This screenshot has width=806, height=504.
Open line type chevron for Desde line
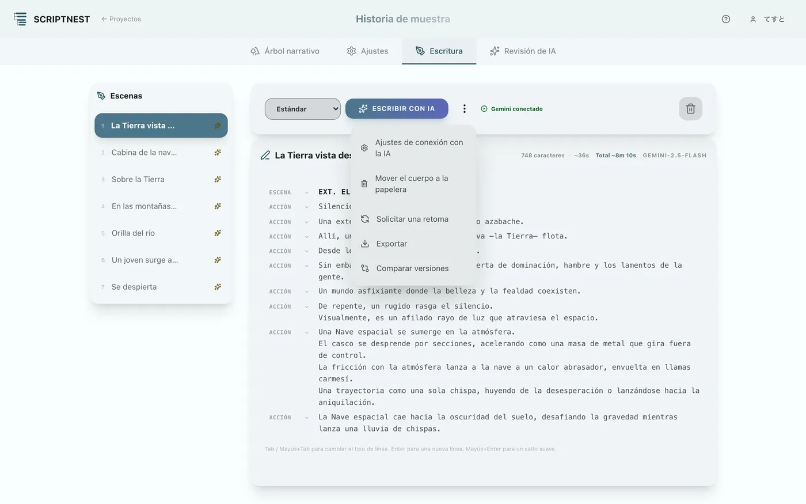click(x=307, y=251)
